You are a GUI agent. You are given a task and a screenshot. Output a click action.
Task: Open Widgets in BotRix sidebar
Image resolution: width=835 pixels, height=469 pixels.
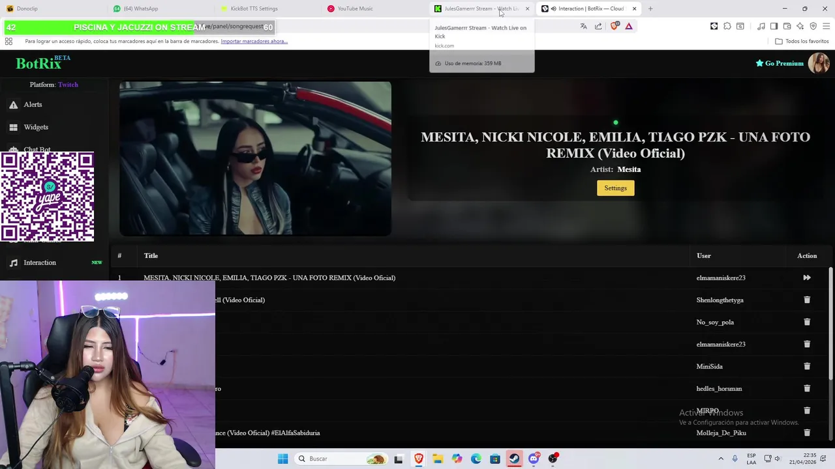(36, 127)
